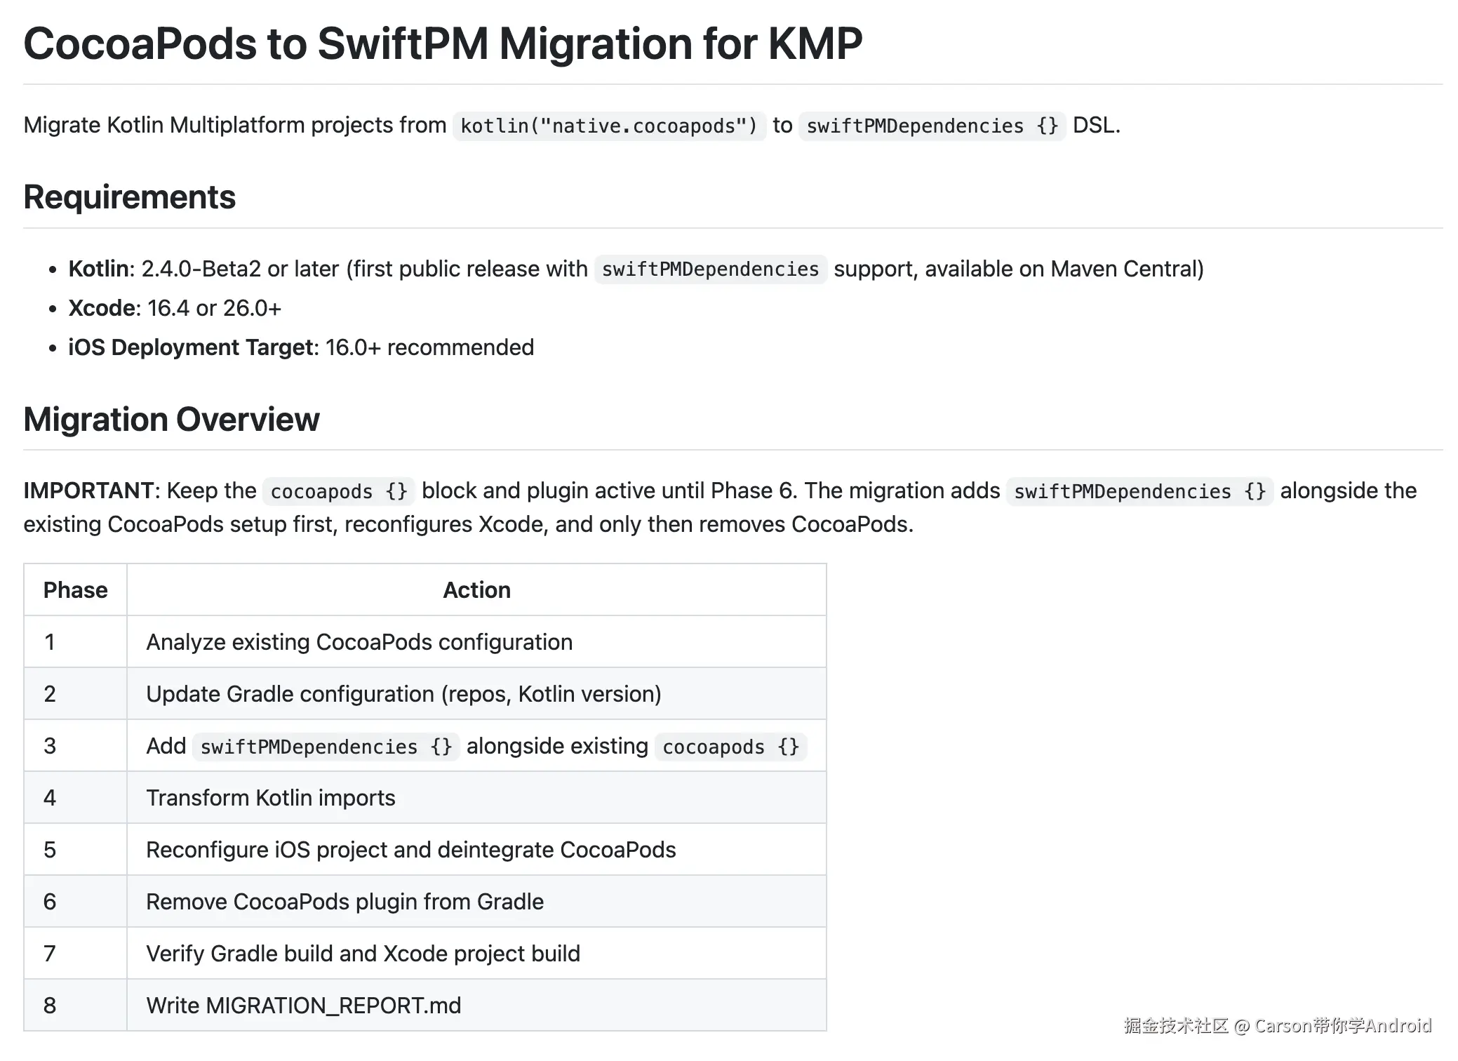Click the Xcode 16.4 or 26.0+ bullet
Viewport: 1458px width, 1061px height.
[x=175, y=308]
